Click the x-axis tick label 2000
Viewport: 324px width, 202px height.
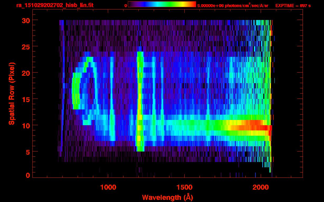point(260,187)
